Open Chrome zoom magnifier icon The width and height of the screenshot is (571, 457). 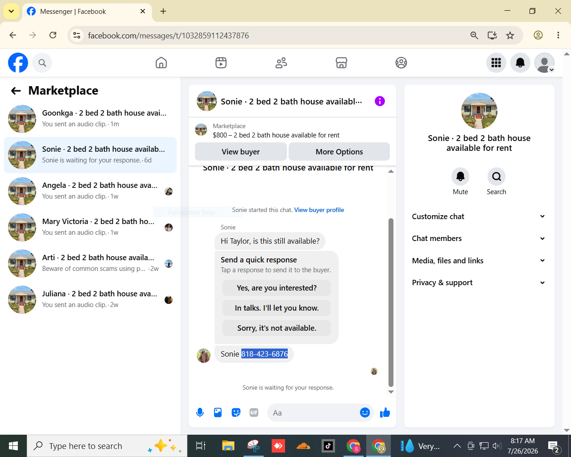point(474,35)
